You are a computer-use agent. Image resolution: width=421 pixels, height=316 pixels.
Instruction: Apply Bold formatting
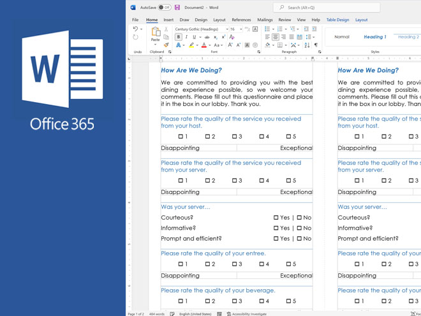tap(179, 38)
